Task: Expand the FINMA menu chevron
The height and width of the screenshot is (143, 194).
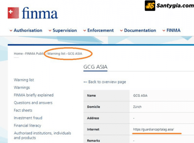Action: tap(164, 31)
